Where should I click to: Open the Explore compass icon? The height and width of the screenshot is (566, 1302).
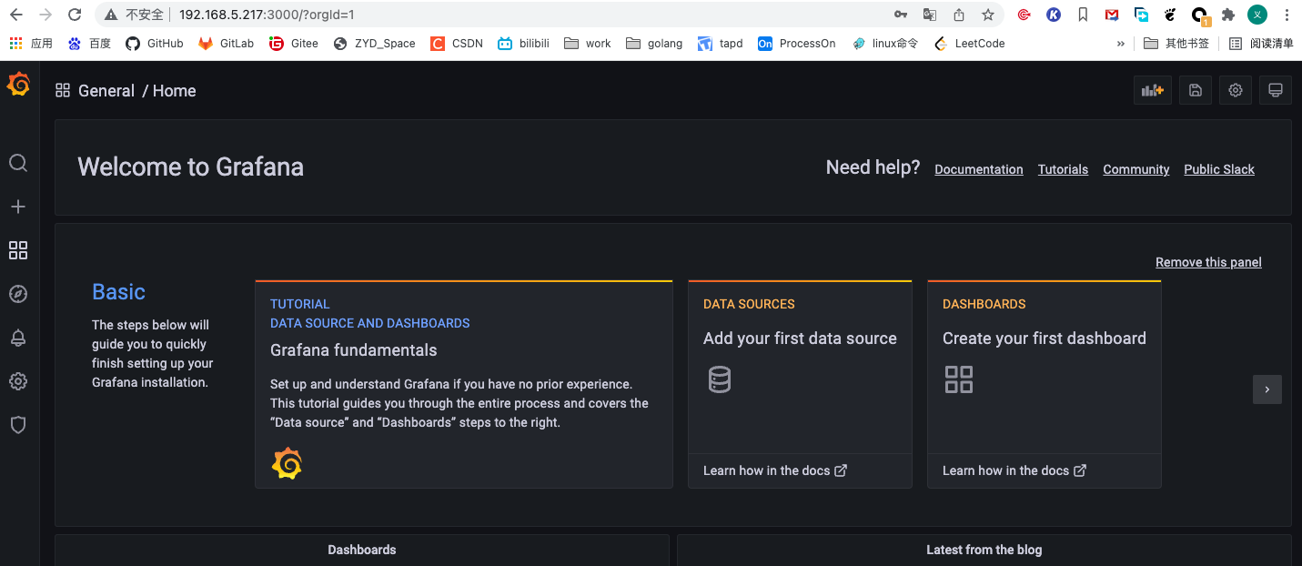coord(18,294)
